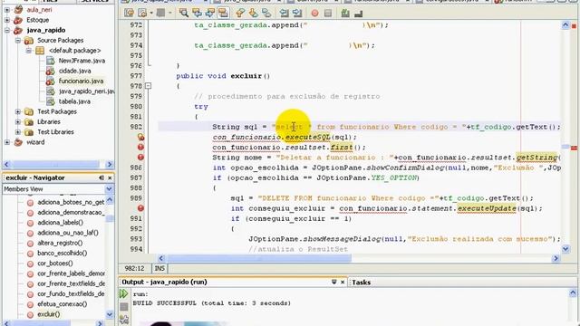Click red Start Macro Recording icon
The height and width of the screenshot is (326, 580).
(x=314, y=14)
